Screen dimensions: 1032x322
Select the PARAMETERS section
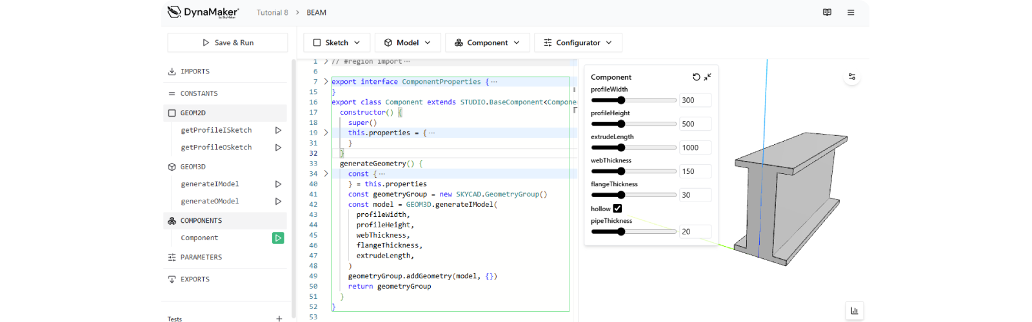201,258
